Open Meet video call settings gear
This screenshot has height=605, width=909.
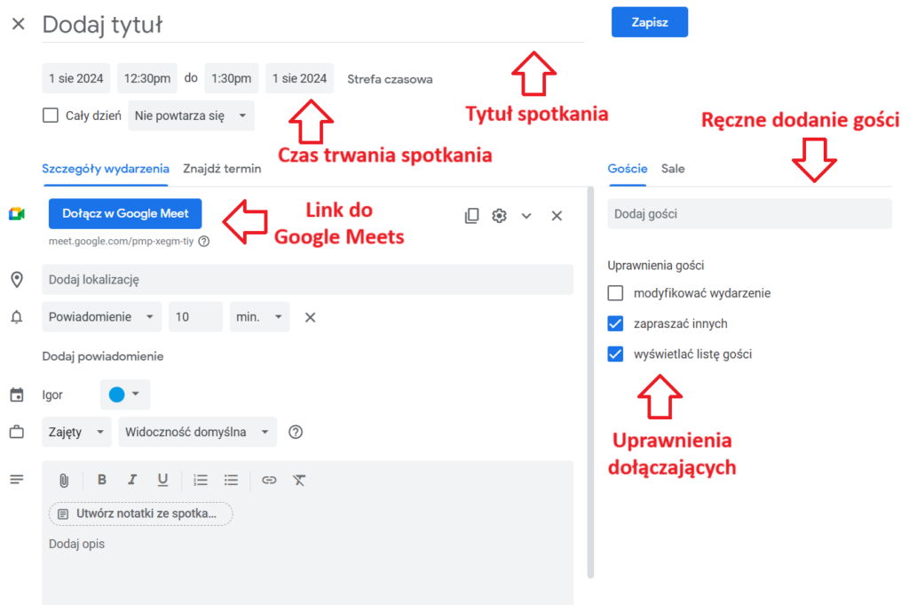click(499, 216)
